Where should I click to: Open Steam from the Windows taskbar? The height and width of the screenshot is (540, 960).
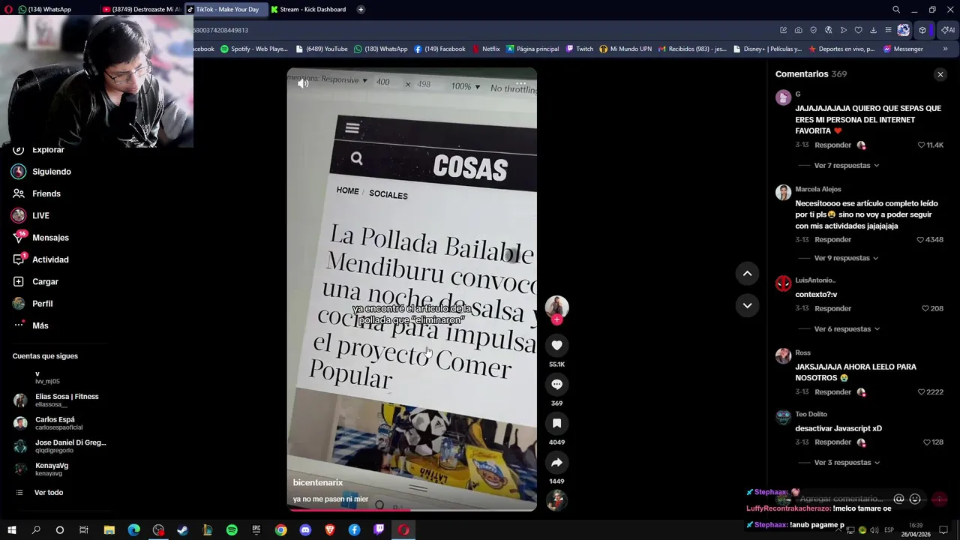(182, 530)
